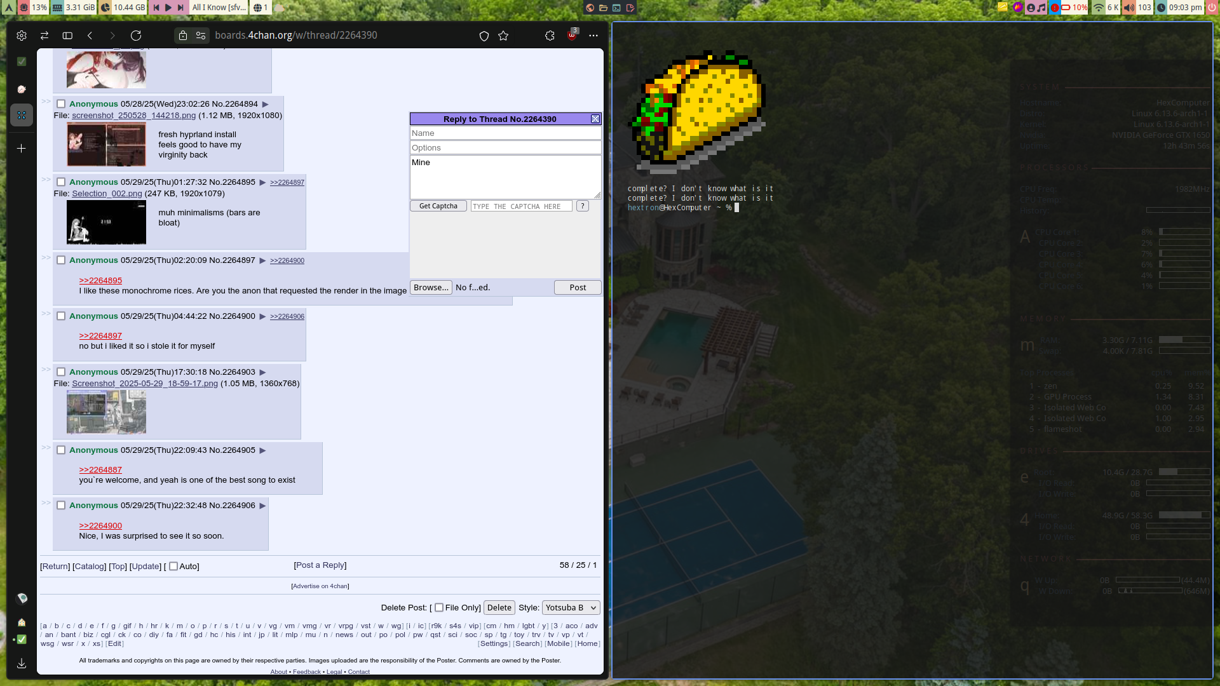
Task: Click the wifi icon in top bar
Action: (x=1098, y=8)
